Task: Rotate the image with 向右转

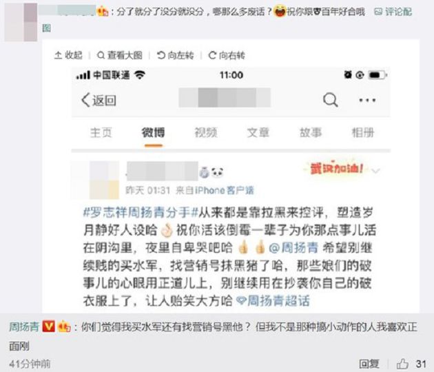Action: (227, 55)
